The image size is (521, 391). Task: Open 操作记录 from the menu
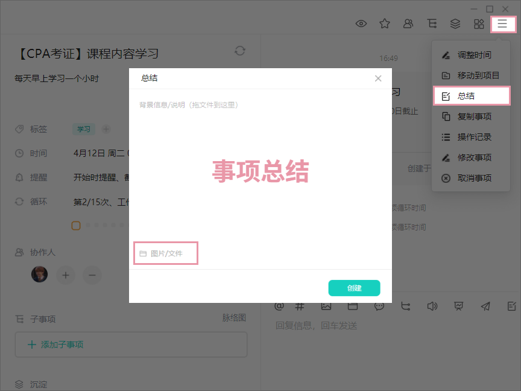[x=471, y=137]
